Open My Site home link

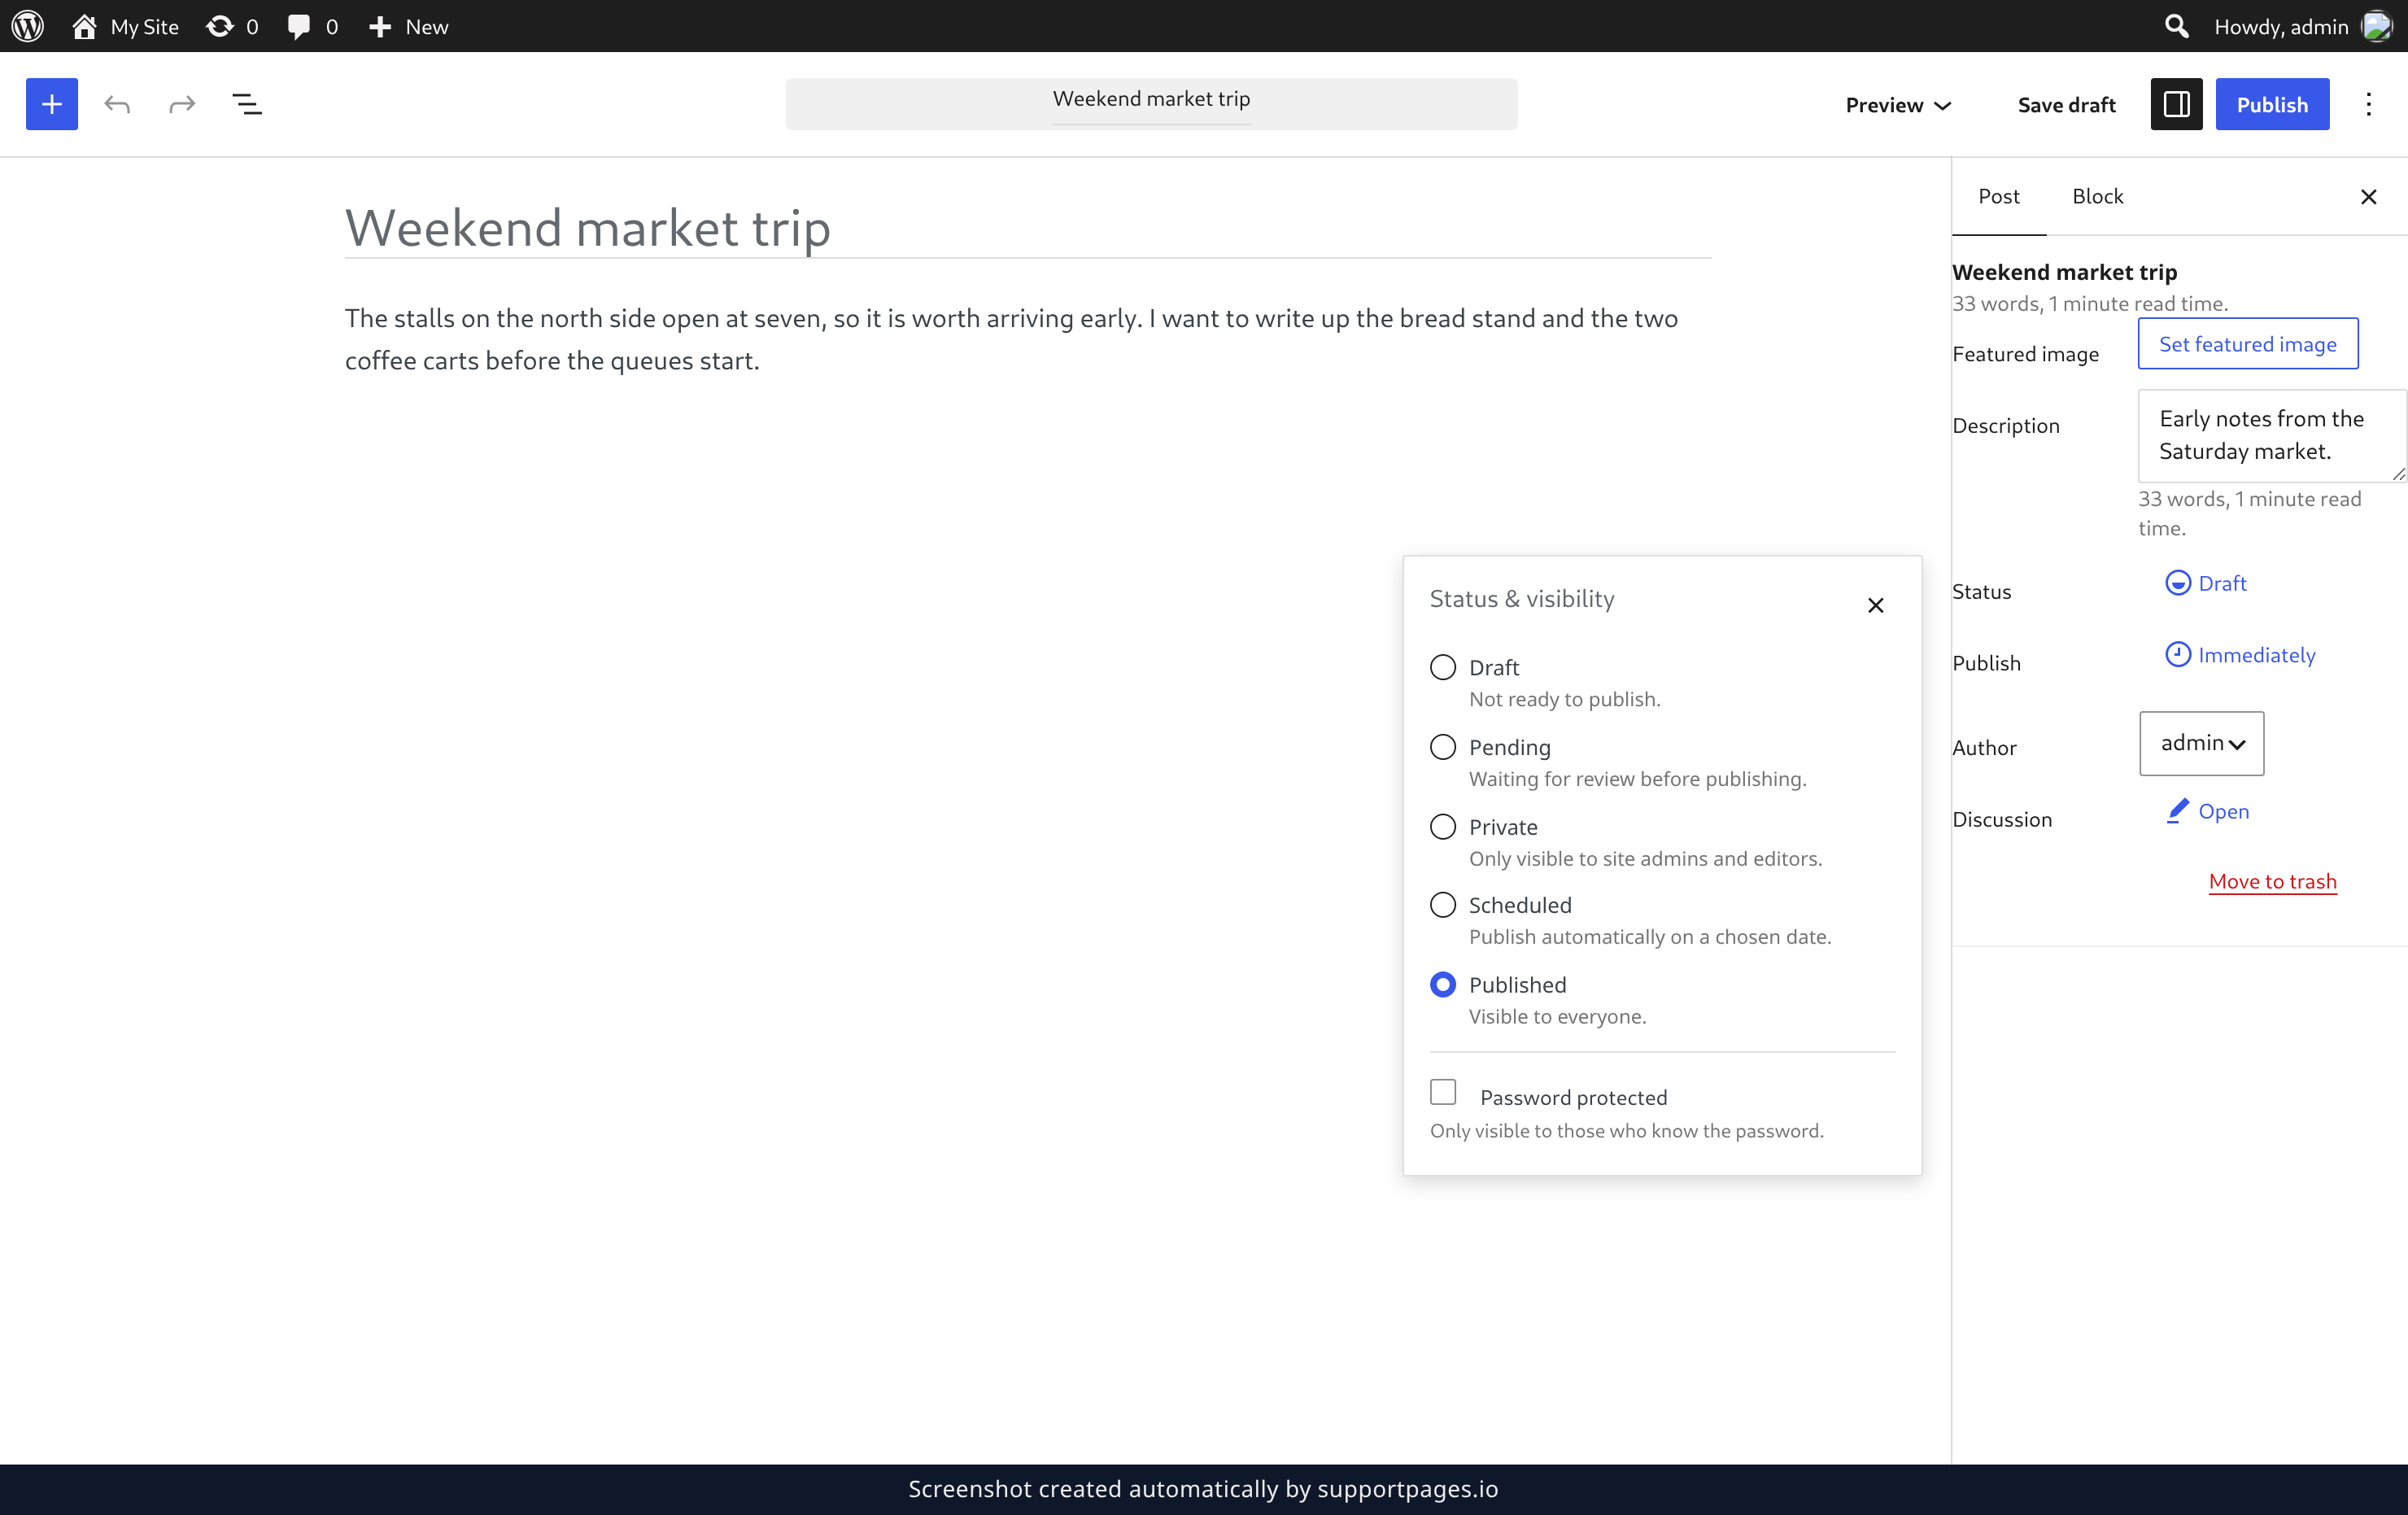[x=125, y=26]
